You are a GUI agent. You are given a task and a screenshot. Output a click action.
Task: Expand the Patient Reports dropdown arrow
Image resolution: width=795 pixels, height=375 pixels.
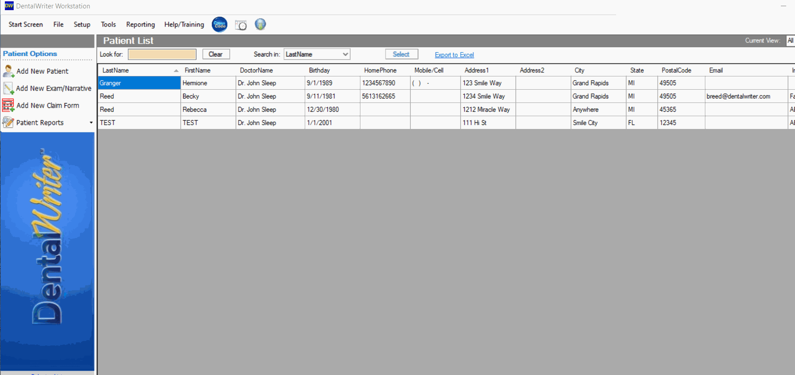[x=91, y=123]
